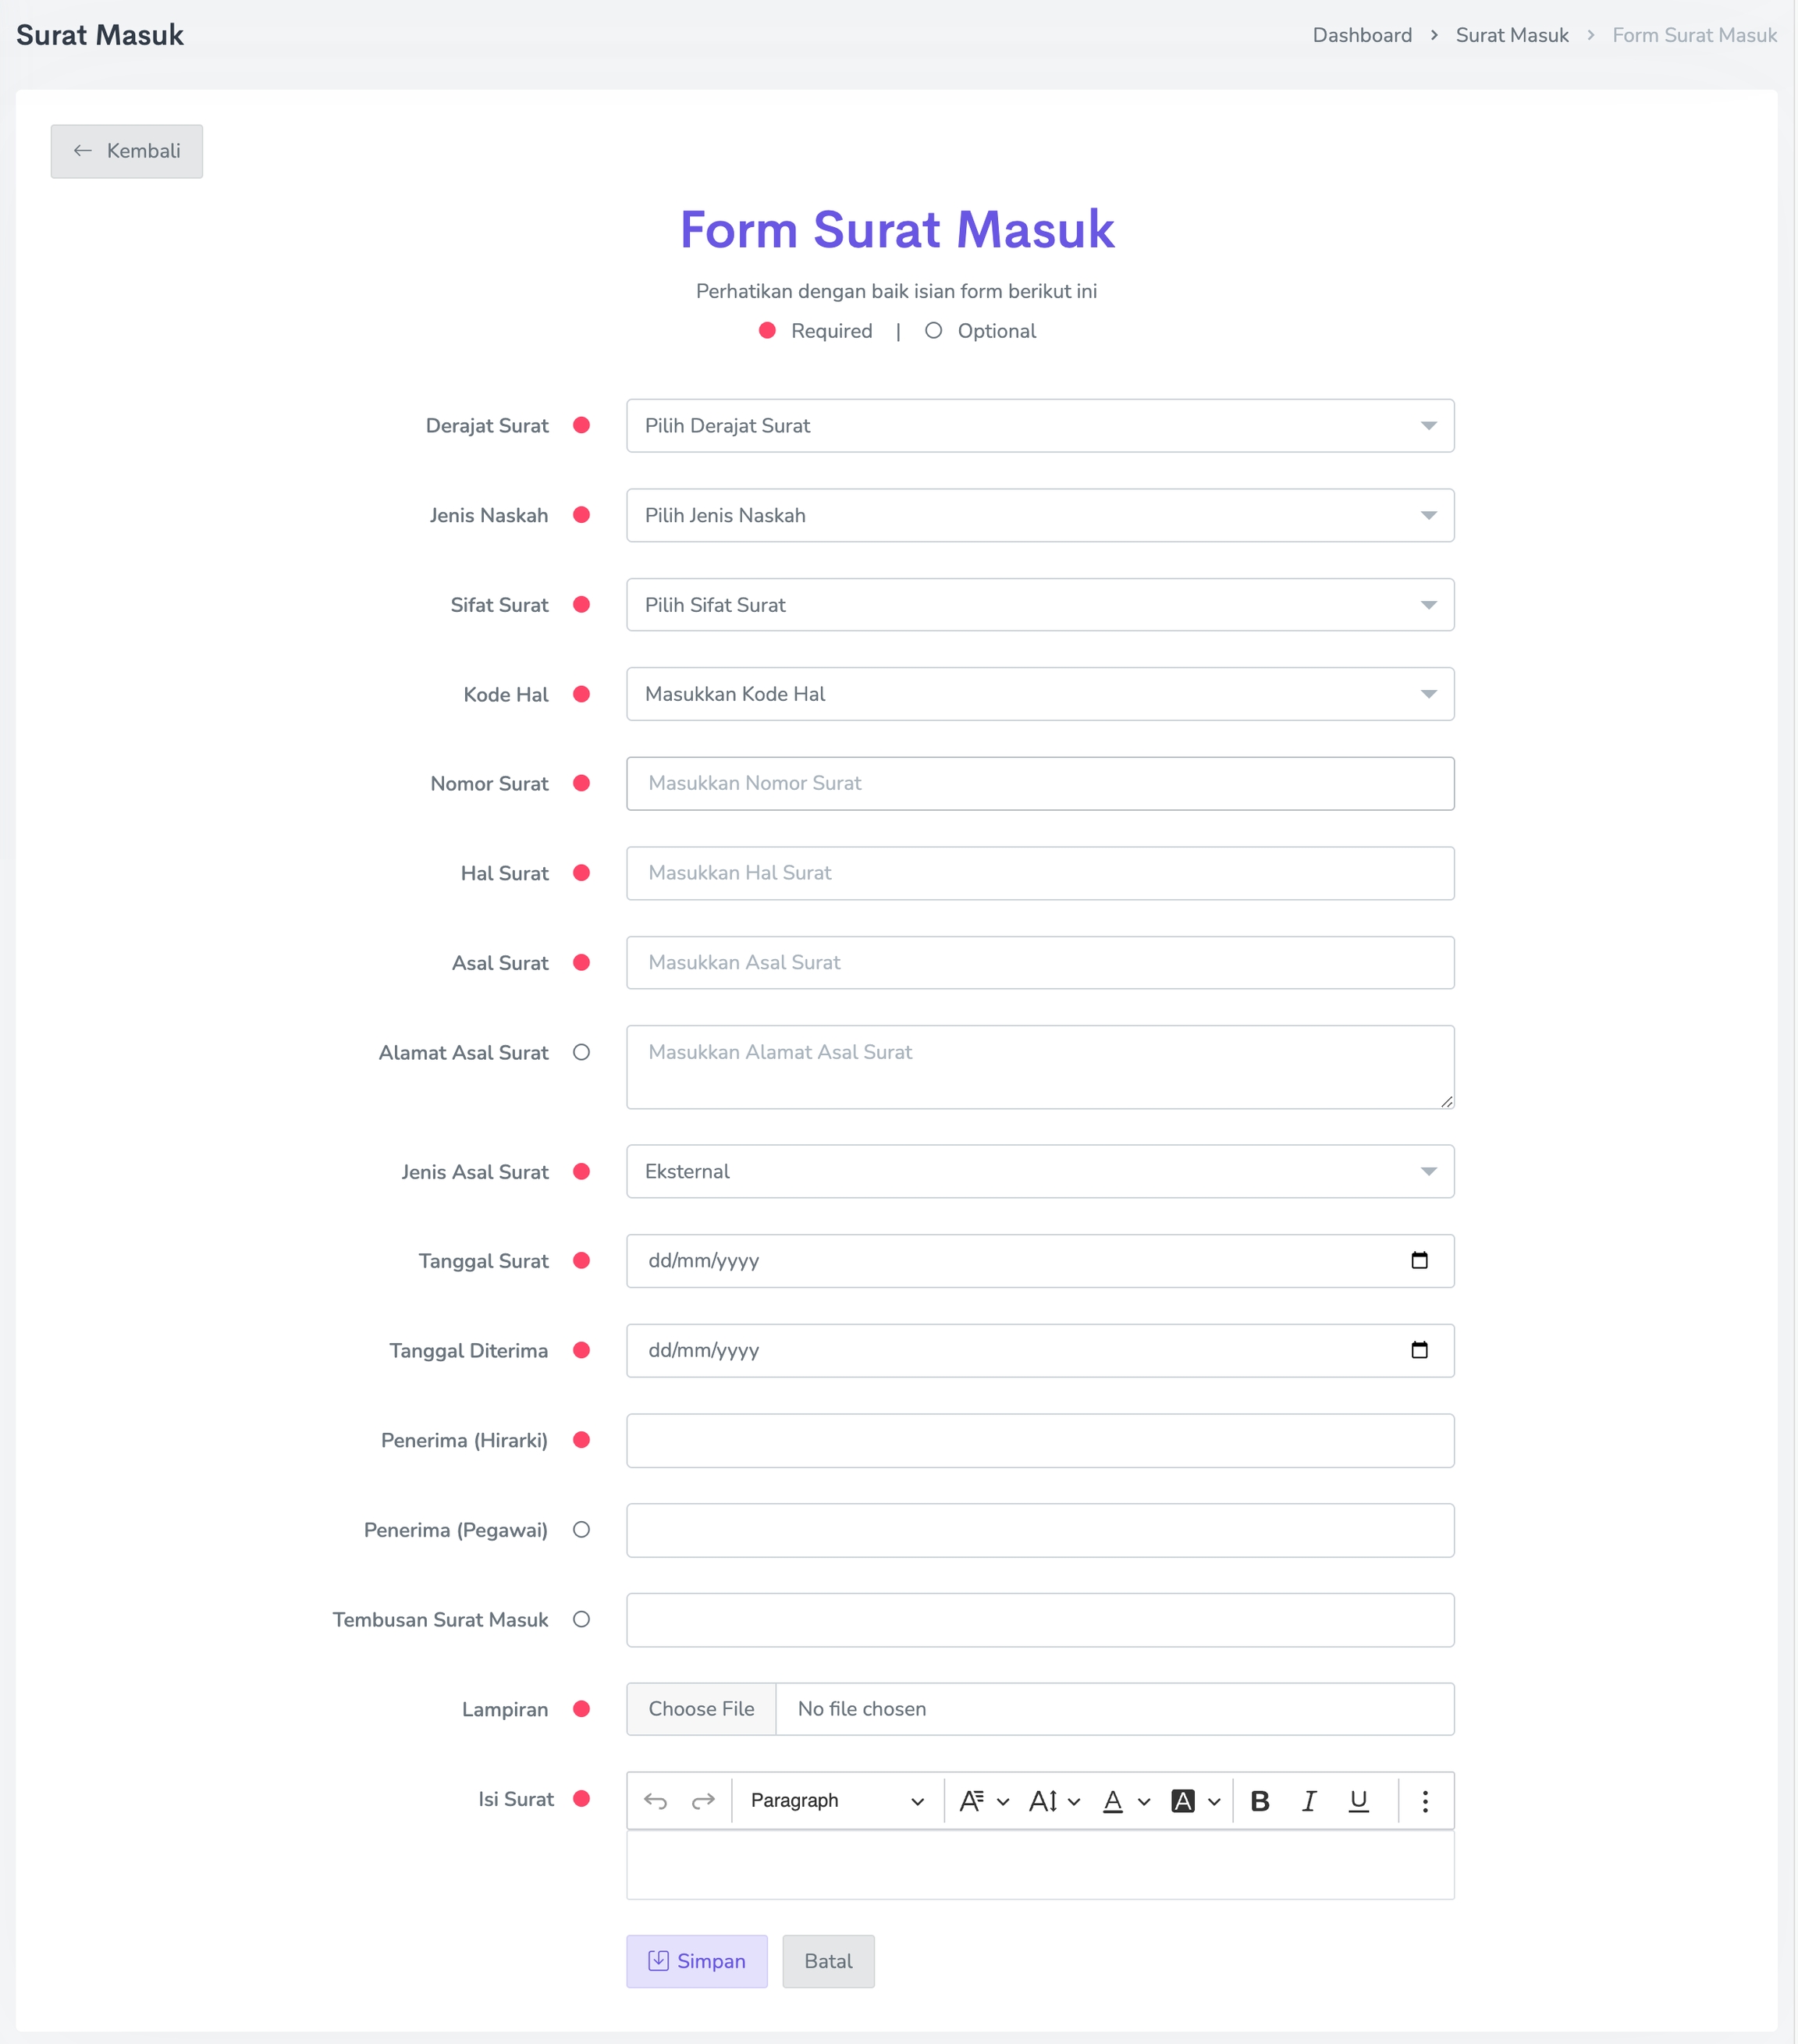Expand the Jenis Asal Surat dropdown

pos(1039,1172)
